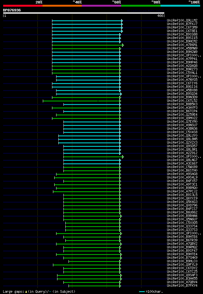This screenshot has height=294, width=203.
Task: Select the label UniRef100_B7FKY4
Action: (182, 286)
